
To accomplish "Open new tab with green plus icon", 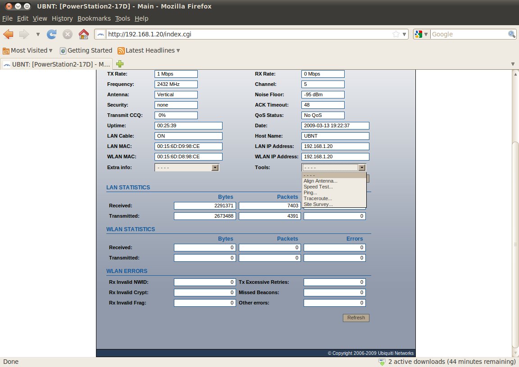I will click(120, 64).
